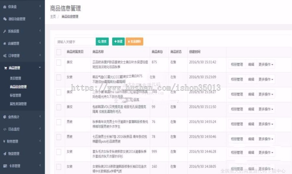
Task: Check the 76 stock 男装 row checkbox
Action: click(59, 122)
